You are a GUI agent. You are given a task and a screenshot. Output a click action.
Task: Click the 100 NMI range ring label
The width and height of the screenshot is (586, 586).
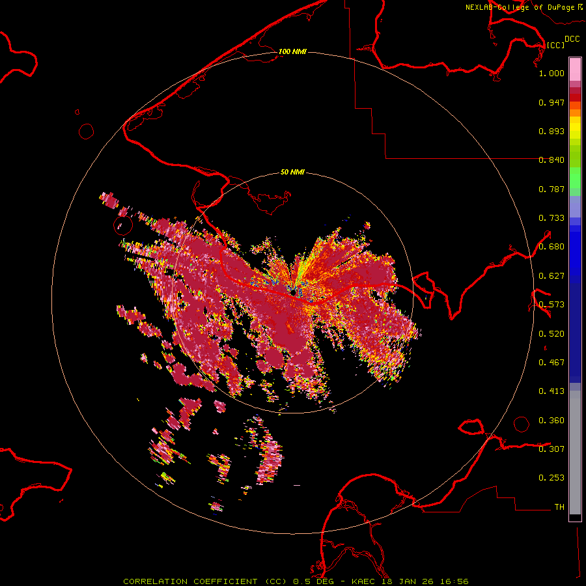tap(292, 51)
